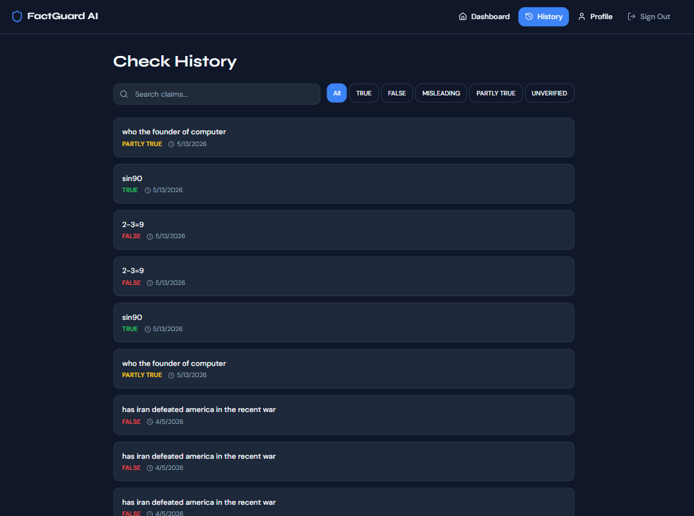Click the Sign Out link

(x=649, y=16)
